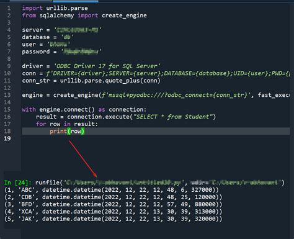Image resolution: width=294 pixels, height=239 pixels.
Task: Click the 'server' variable on line 4
Action: [x=32, y=30]
